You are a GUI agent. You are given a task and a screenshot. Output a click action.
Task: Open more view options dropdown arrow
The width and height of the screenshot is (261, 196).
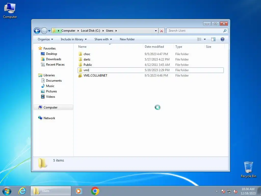pos(205,39)
